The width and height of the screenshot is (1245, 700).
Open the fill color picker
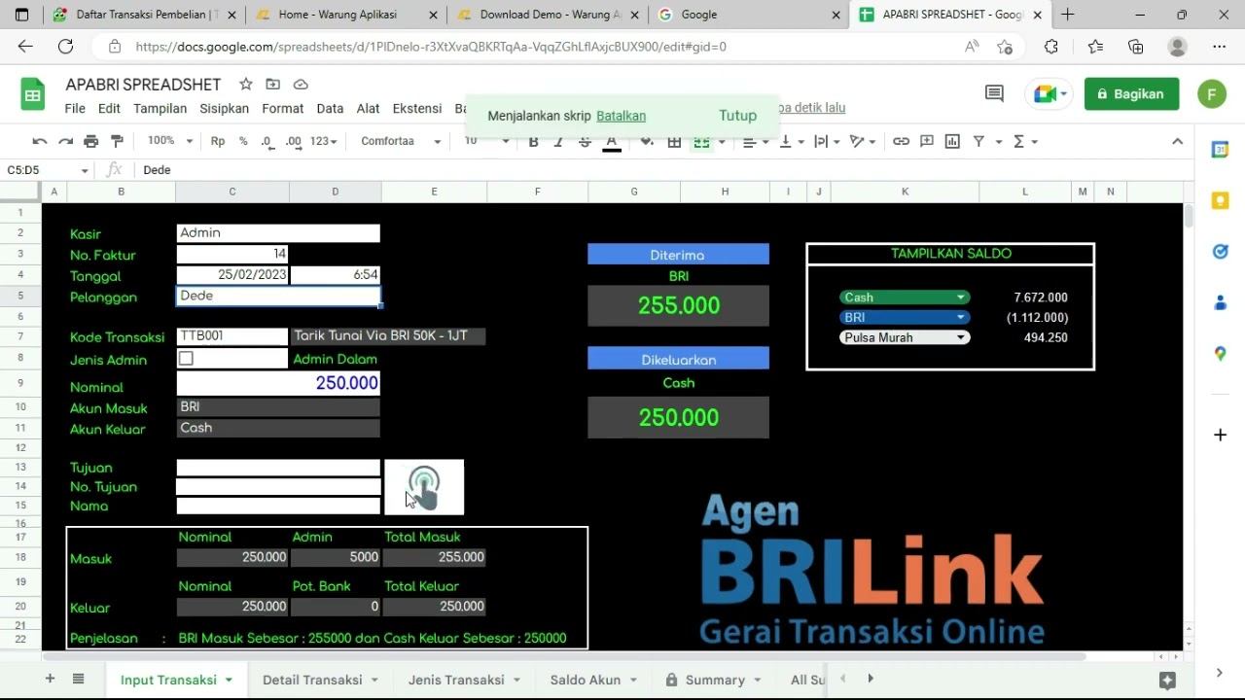click(x=647, y=142)
